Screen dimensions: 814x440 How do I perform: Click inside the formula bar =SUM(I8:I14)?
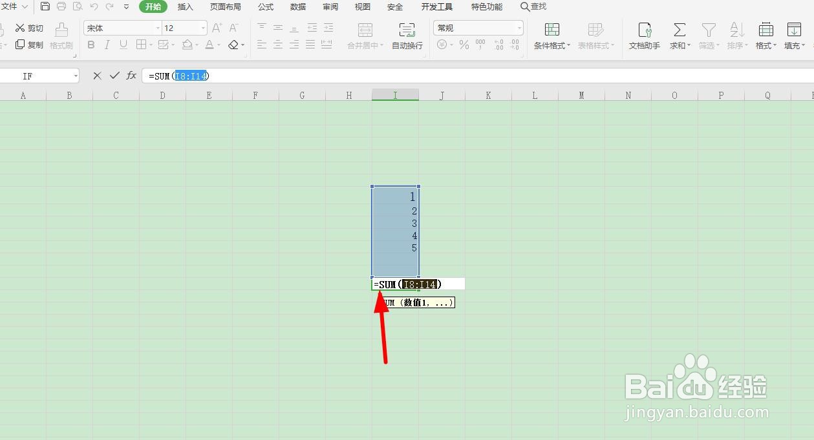pyautogui.click(x=478, y=76)
